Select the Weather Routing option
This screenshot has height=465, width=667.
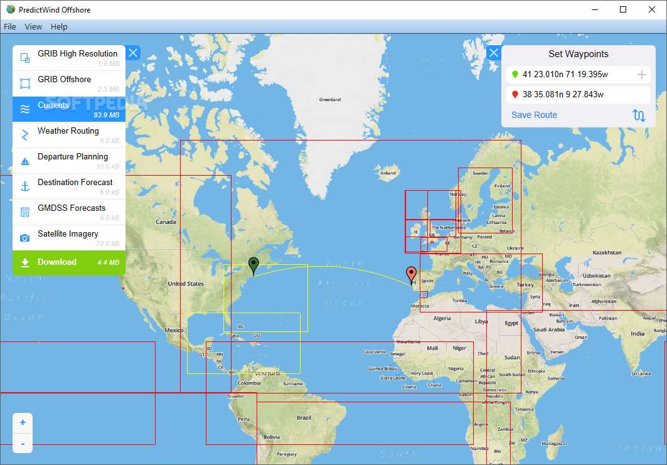(x=69, y=136)
